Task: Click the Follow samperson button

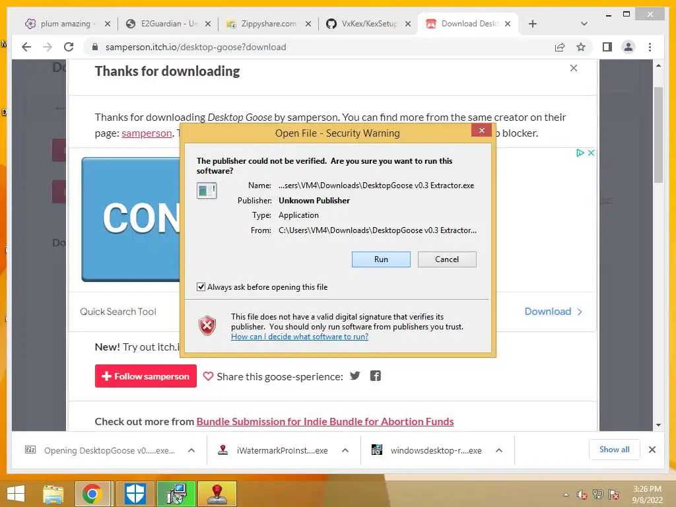Action: pyautogui.click(x=146, y=376)
